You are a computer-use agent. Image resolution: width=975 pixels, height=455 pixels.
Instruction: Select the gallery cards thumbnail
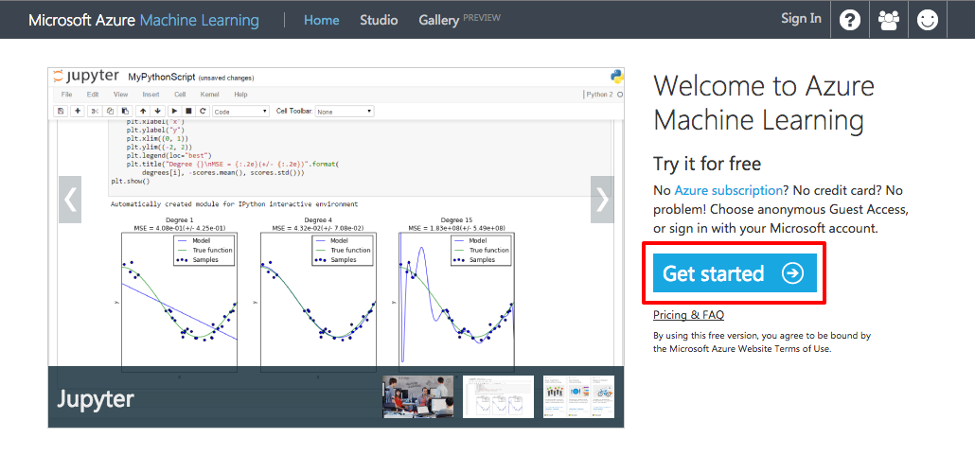click(578, 396)
